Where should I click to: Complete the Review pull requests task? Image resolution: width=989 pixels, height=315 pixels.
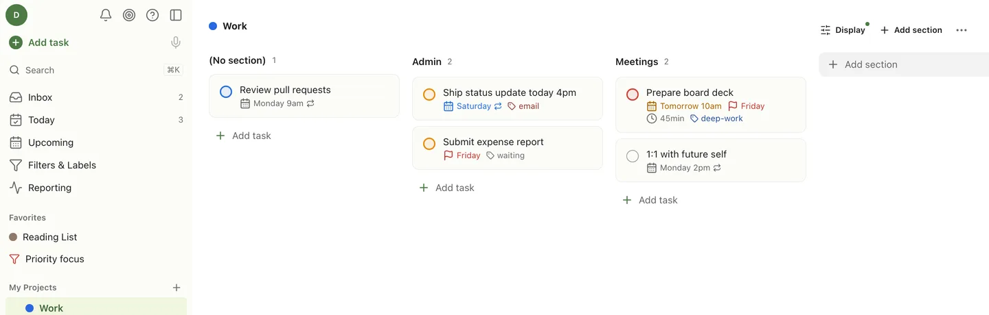click(x=226, y=92)
